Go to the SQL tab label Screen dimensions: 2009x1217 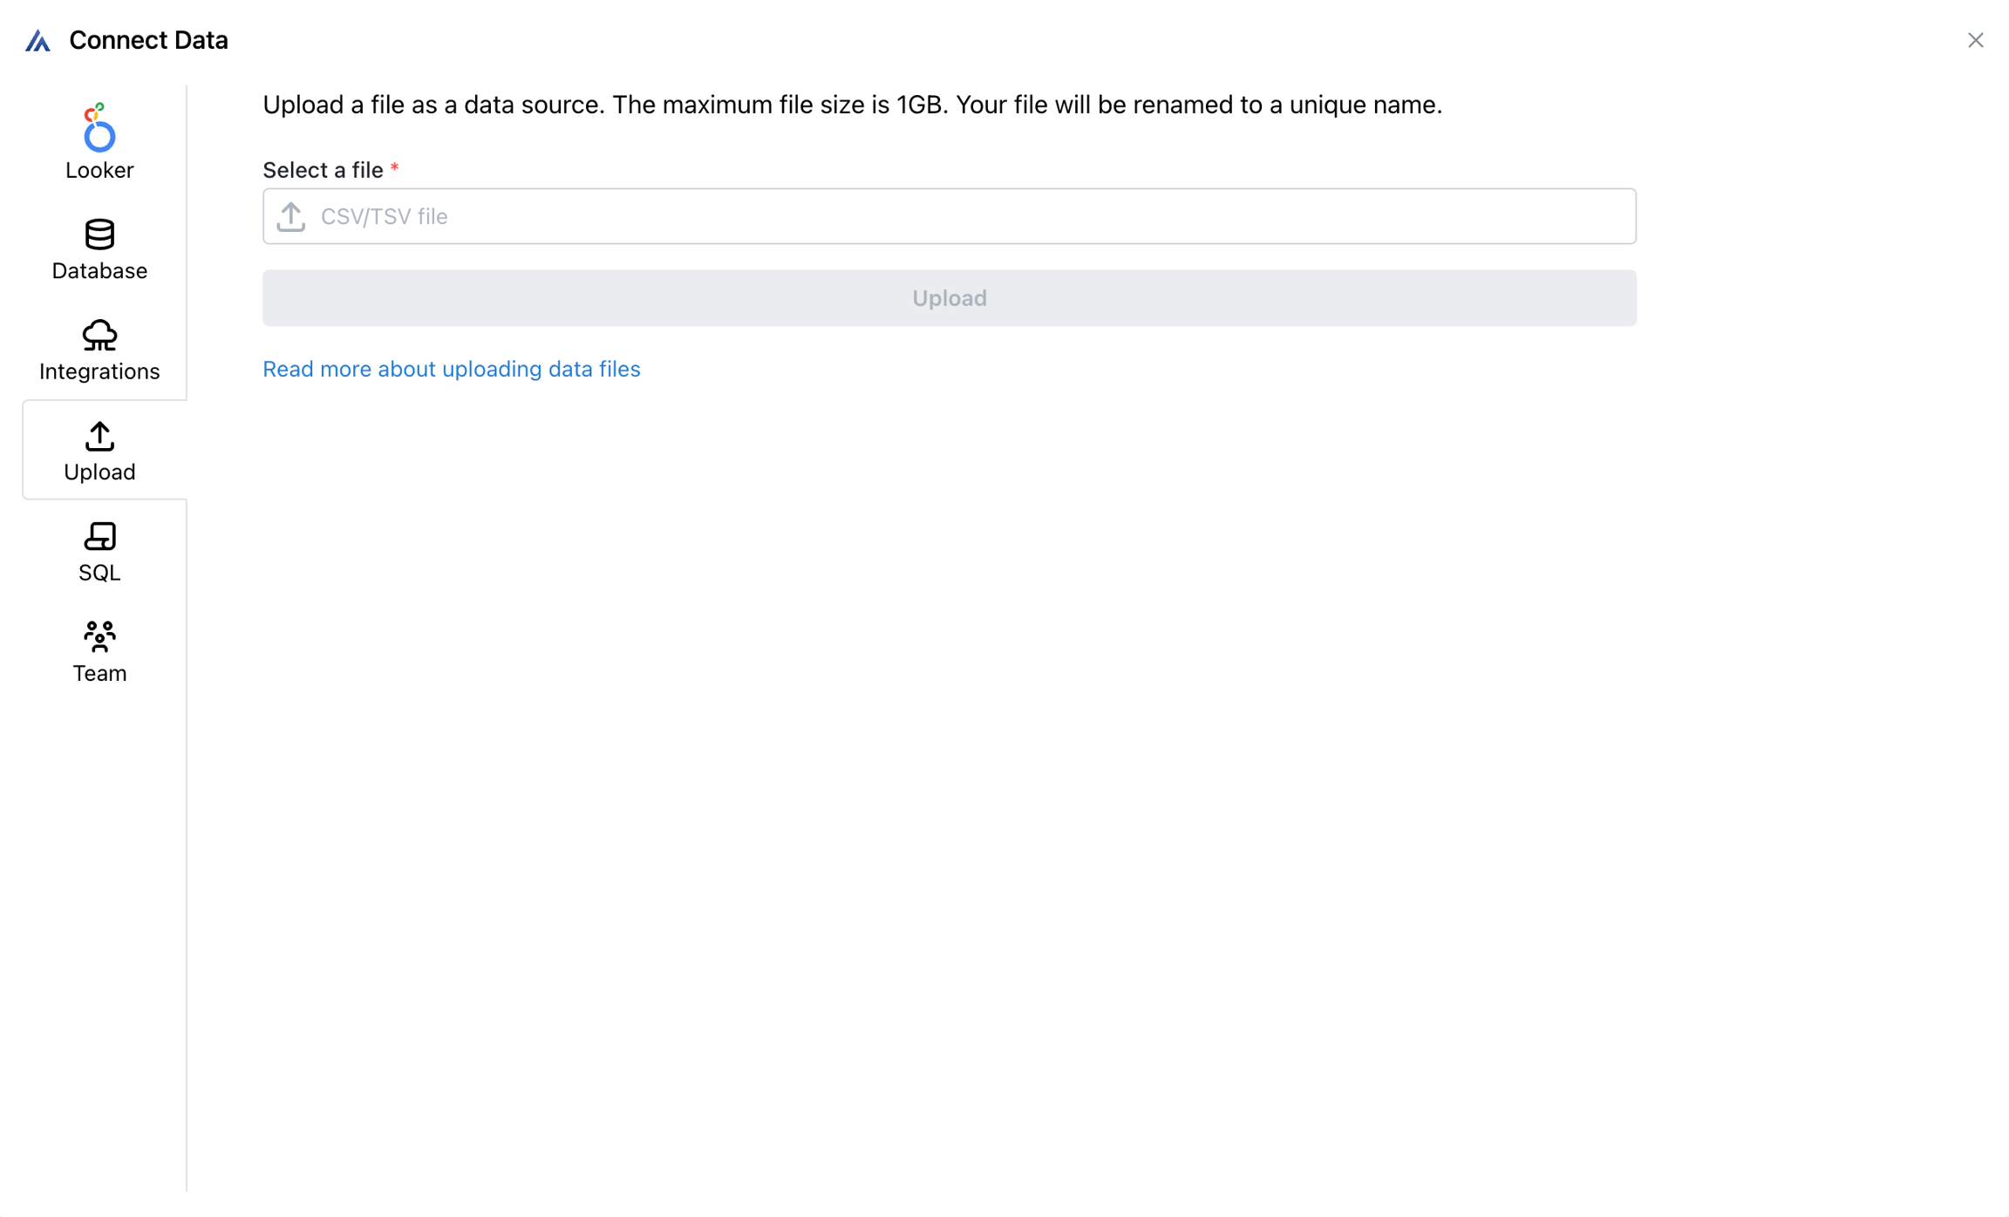point(99,573)
